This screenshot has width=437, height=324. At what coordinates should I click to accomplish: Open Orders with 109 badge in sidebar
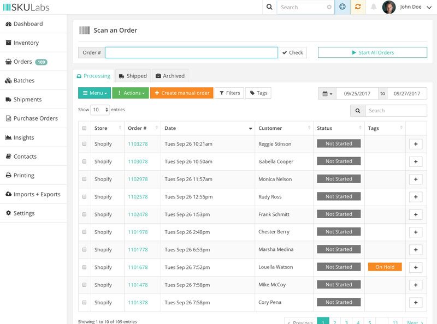pyautogui.click(x=33, y=62)
